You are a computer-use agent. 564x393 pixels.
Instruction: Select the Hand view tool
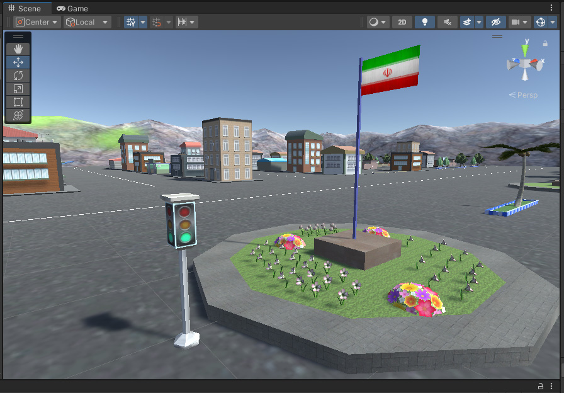[x=18, y=49]
